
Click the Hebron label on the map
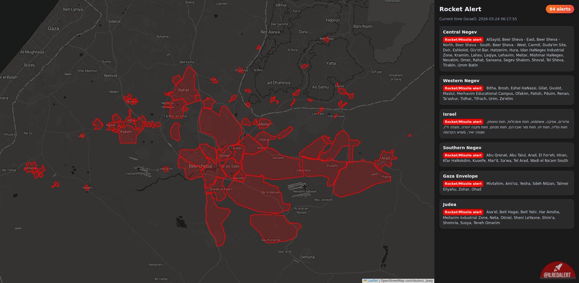pos(333,20)
